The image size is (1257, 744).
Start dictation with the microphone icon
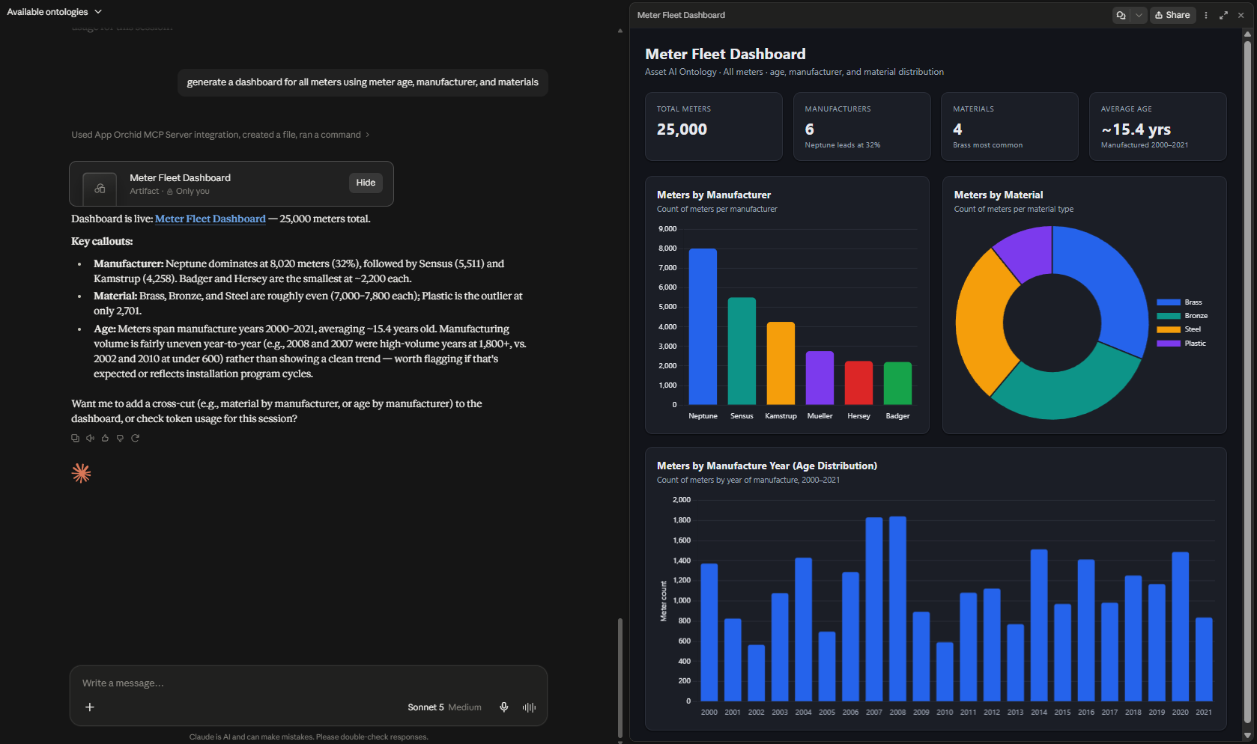[504, 707]
